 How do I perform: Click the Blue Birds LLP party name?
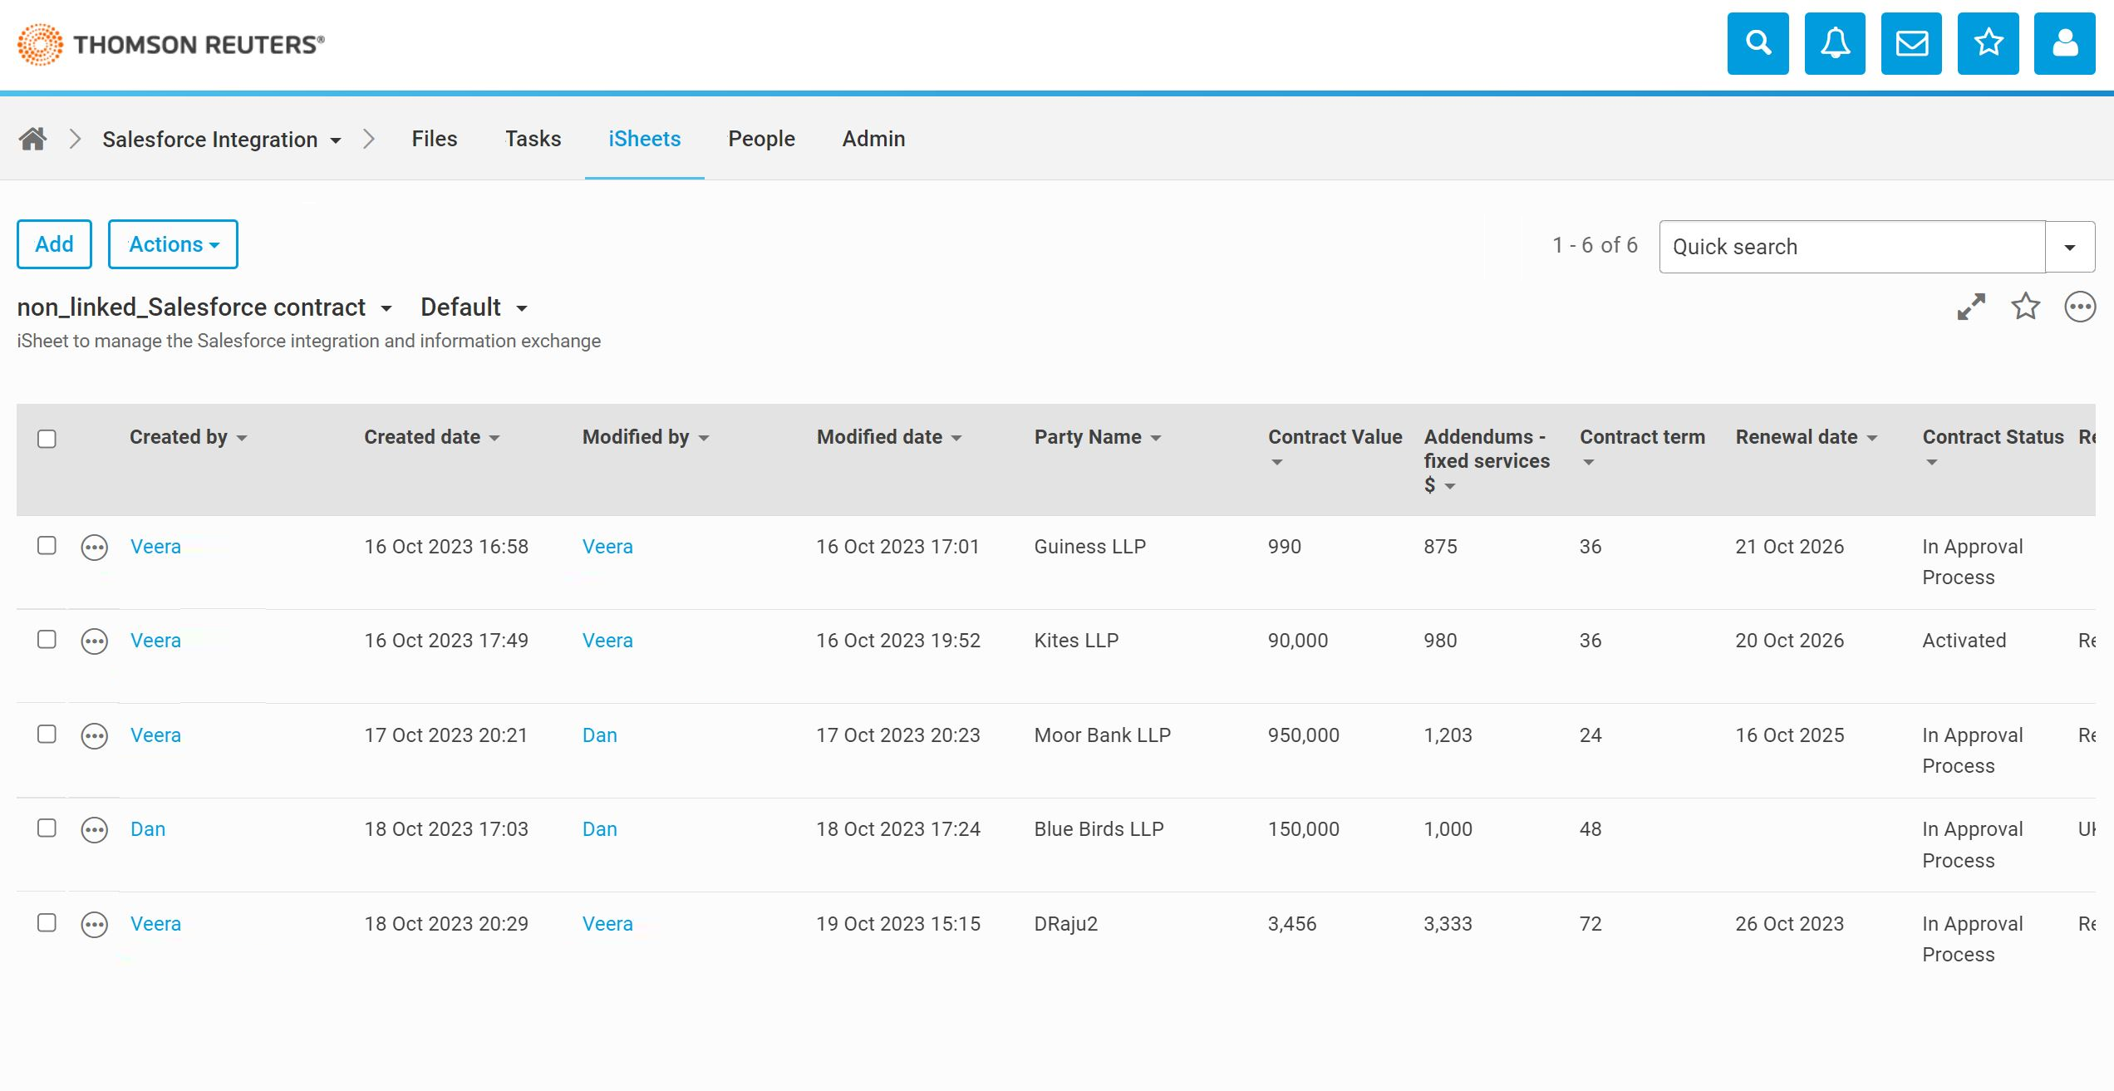point(1099,829)
